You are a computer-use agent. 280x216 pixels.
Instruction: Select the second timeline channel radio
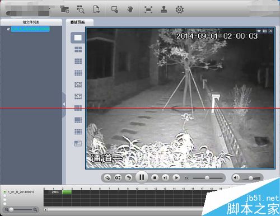click(5, 196)
